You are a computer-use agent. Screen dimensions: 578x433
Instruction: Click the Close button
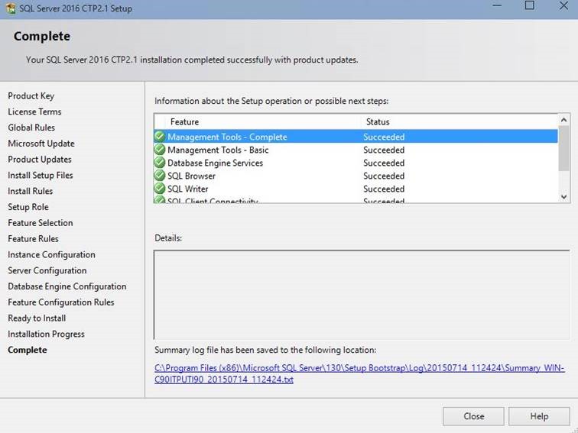473,416
